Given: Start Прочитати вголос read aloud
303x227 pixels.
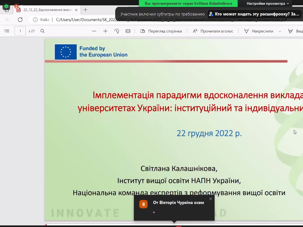Looking at the screenshot, I should (x=213, y=31).
